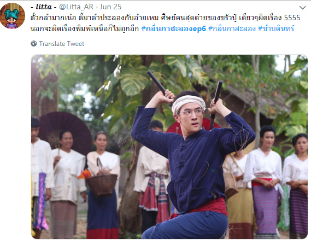Open the Jun 25 tweet timestamp
The height and width of the screenshot is (244, 311).
tap(110, 7)
